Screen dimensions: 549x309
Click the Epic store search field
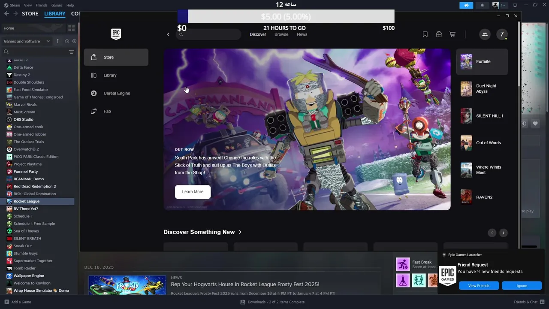click(x=208, y=34)
